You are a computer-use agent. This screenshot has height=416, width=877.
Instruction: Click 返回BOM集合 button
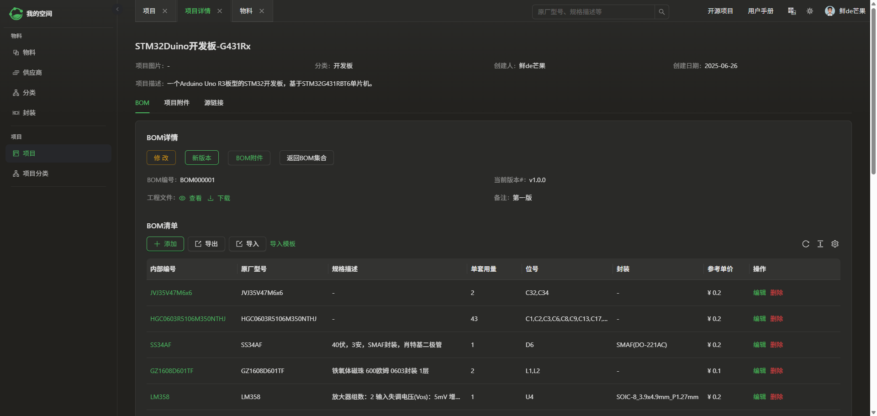point(306,158)
